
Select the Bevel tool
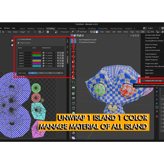click(73, 98)
